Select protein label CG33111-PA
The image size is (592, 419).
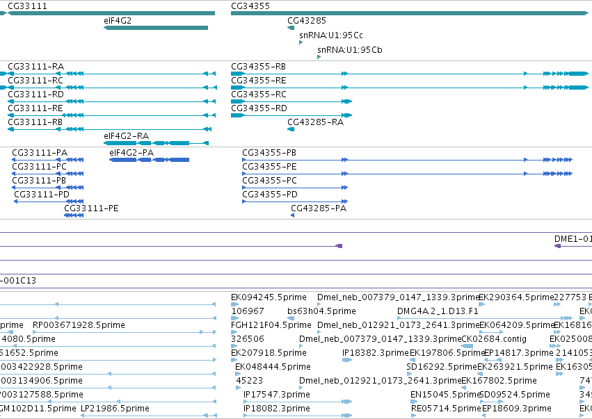pos(40,153)
